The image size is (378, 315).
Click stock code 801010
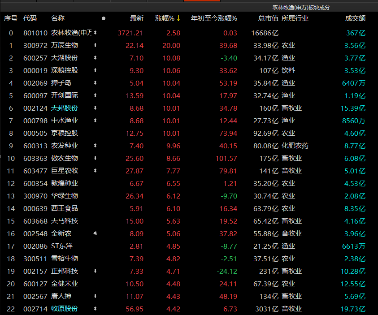click(35, 33)
